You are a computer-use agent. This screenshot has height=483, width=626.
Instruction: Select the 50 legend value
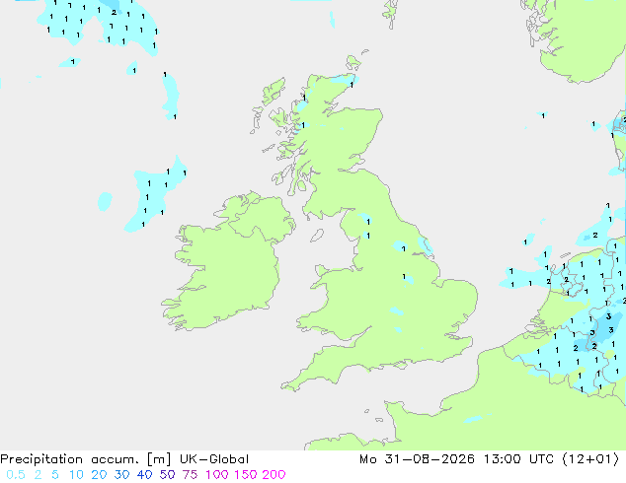click(167, 475)
